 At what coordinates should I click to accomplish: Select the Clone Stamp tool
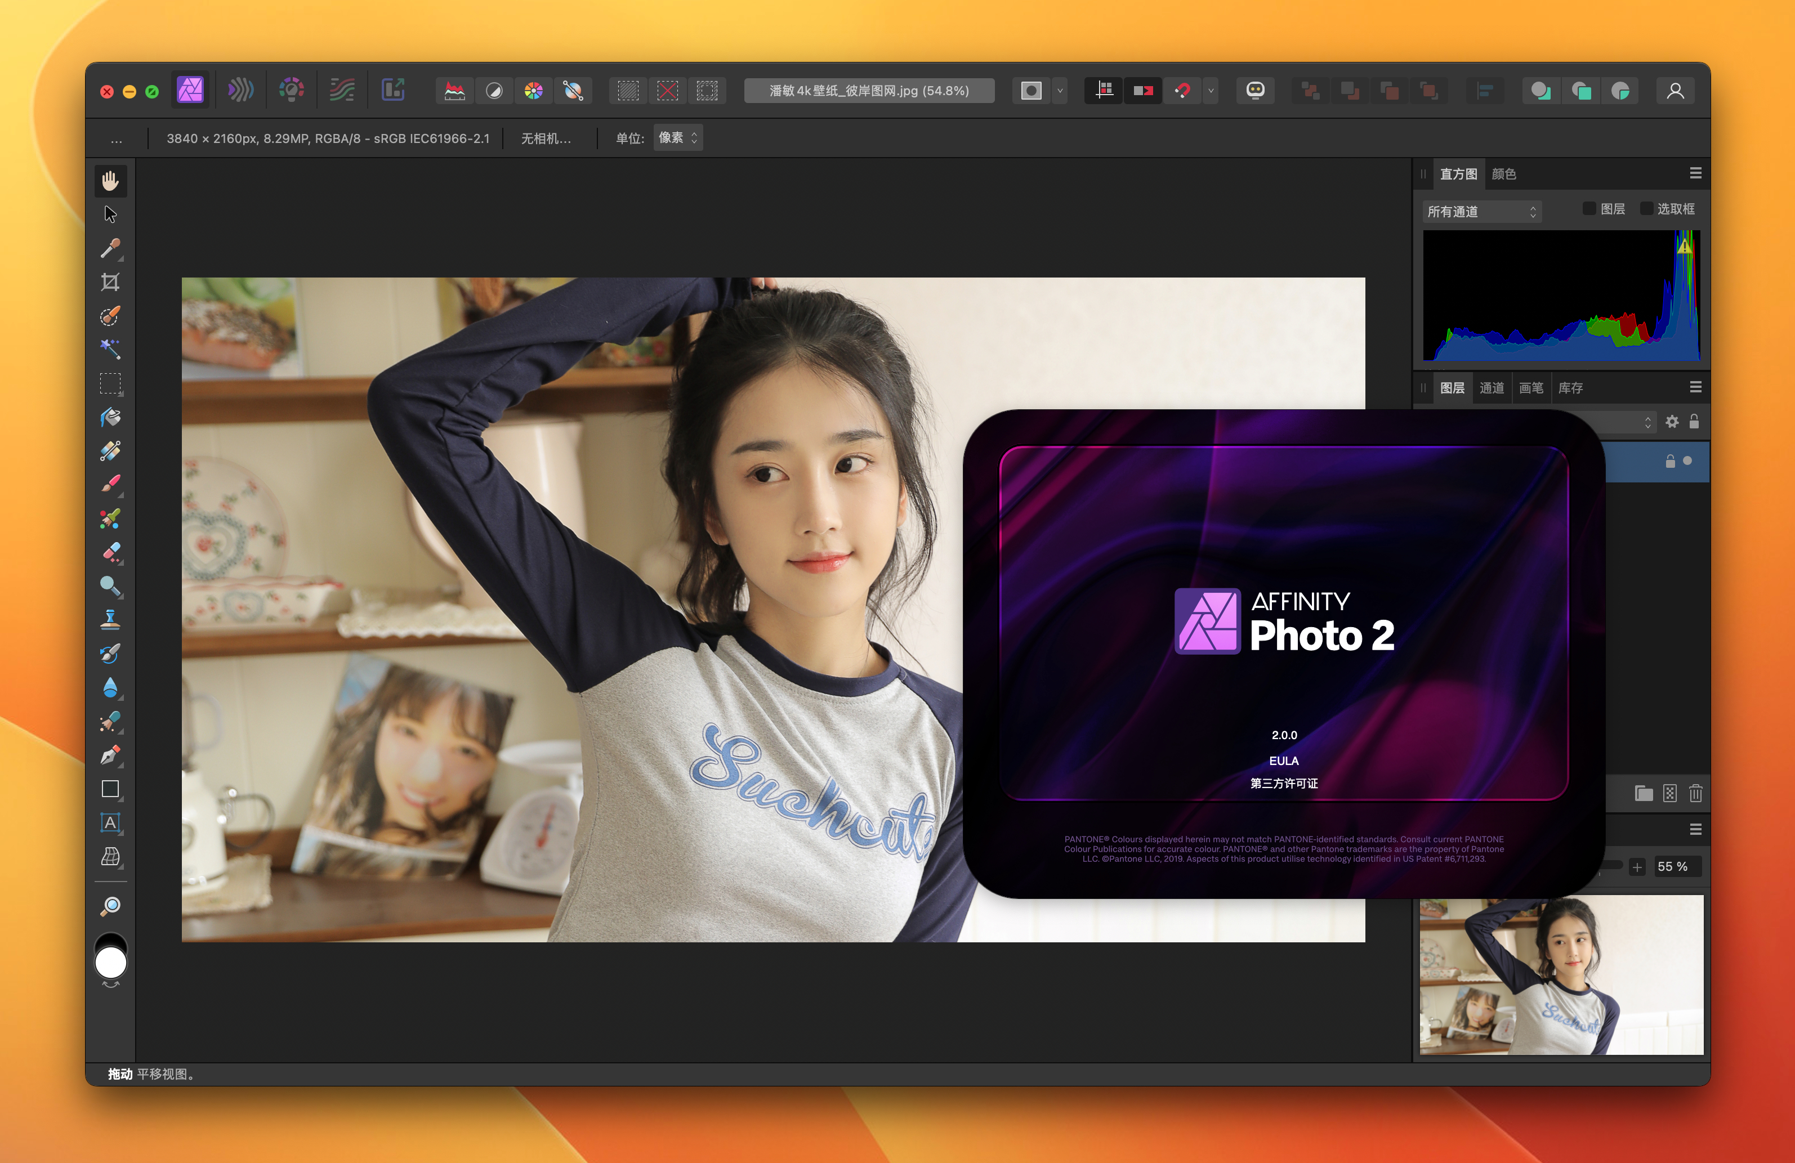click(x=110, y=619)
